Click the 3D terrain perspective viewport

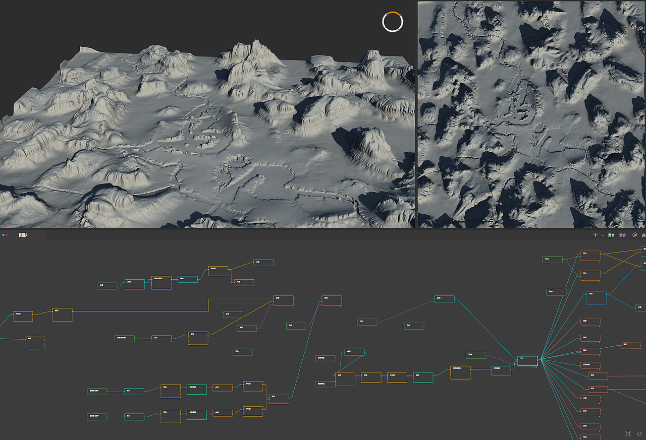coord(207,114)
